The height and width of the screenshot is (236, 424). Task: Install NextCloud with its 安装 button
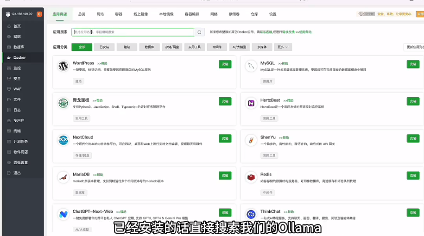[x=225, y=138]
